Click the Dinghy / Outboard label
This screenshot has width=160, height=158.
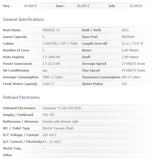tap(18, 115)
